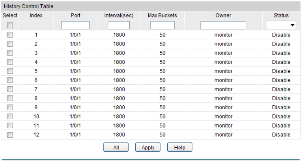301x162 pixels.
Task: Select the checkbox in row 3
Action: (10, 53)
